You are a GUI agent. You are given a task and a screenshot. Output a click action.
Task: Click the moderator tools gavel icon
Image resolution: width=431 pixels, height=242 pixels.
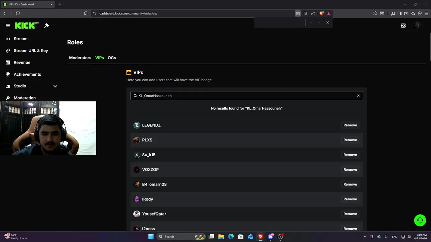pyautogui.click(x=47, y=26)
